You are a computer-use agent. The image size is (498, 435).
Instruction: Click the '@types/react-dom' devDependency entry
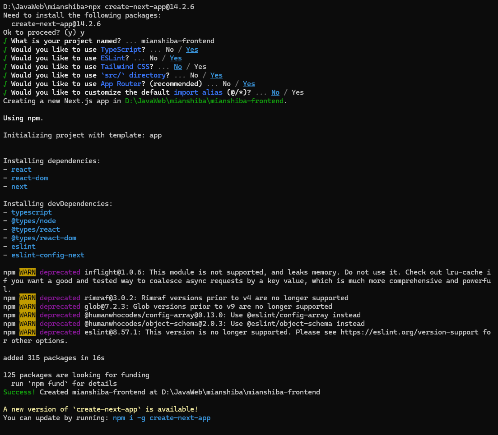coord(44,238)
